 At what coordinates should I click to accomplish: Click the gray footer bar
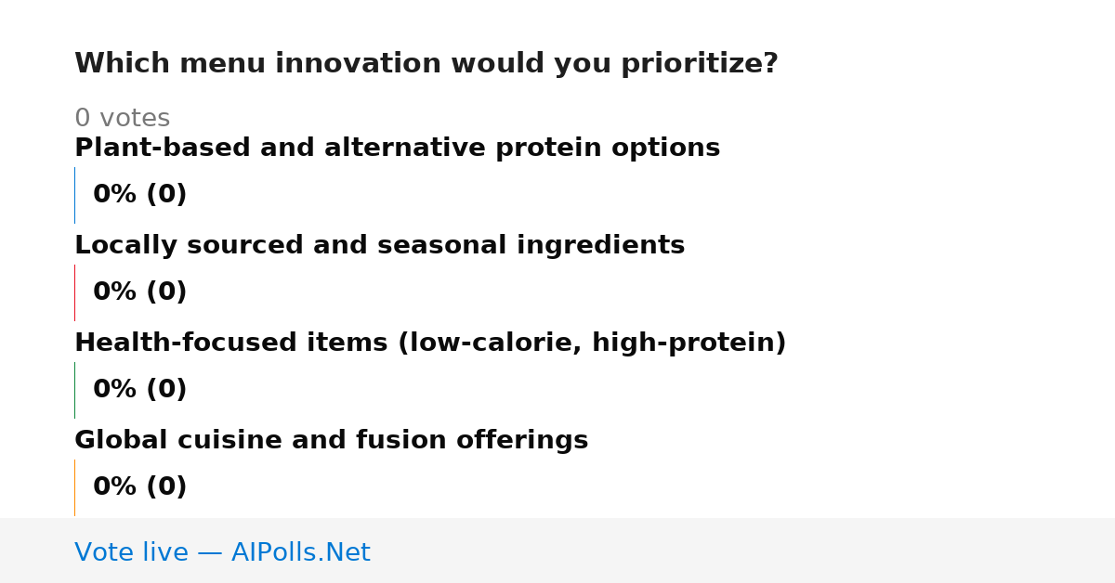coord(557,551)
